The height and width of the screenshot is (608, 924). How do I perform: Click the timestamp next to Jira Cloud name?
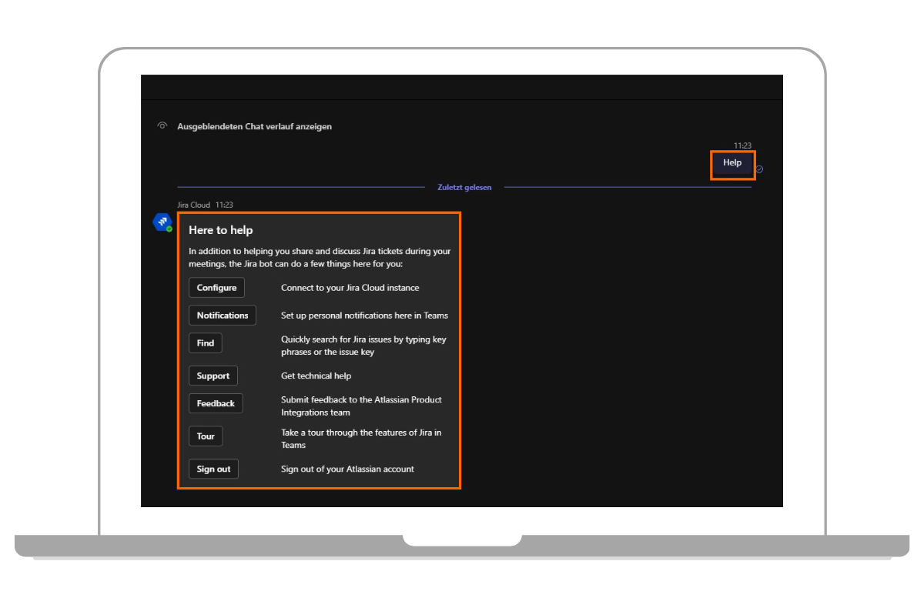(224, 205)
